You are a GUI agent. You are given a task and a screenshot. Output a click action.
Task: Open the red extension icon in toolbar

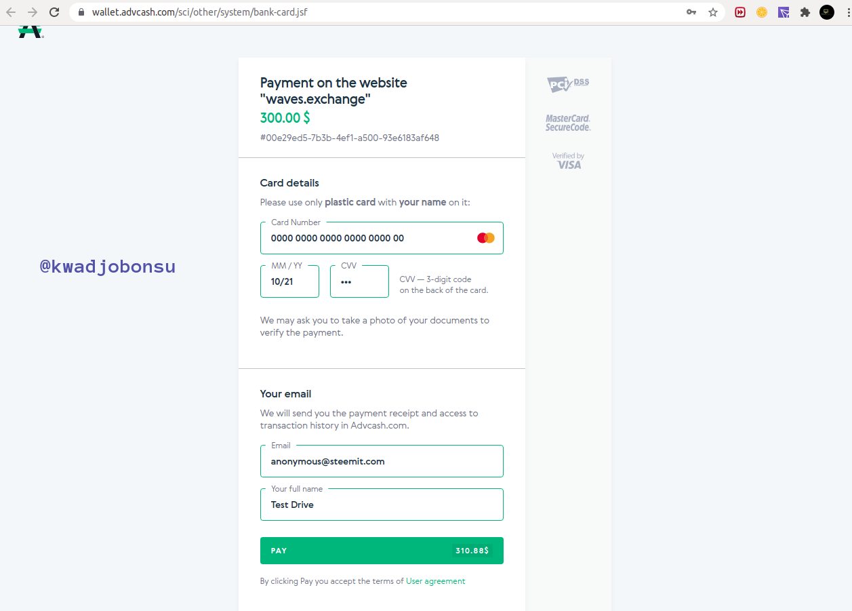(x=740, y=12)
